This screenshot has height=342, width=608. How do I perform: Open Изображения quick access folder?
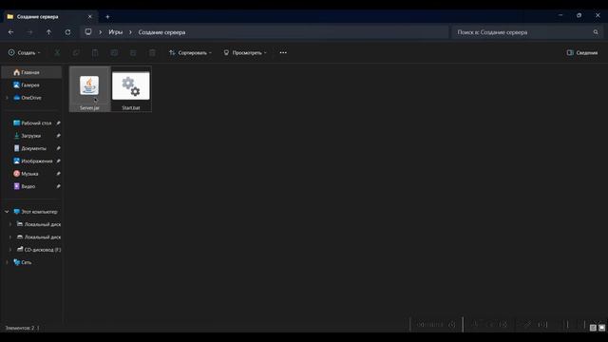pyautogui.click(x=32, y=161)
